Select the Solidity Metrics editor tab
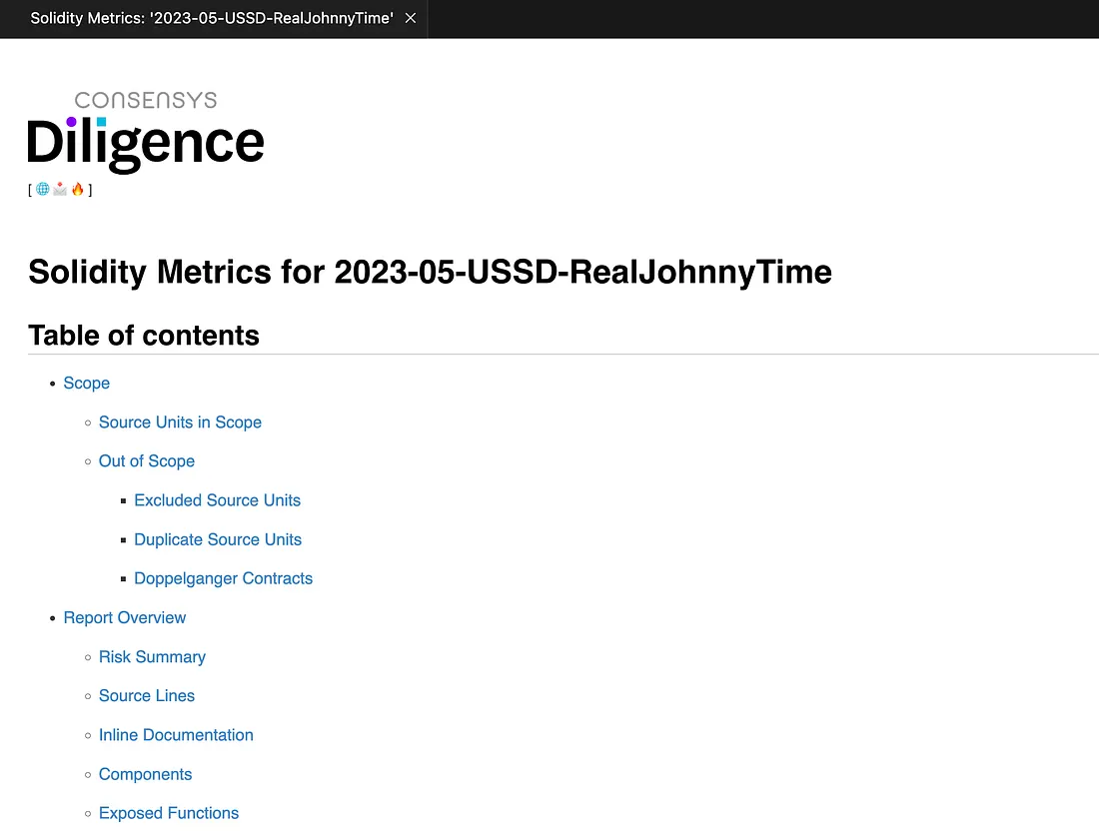The image size is (1099, 839). pos(211,19)
